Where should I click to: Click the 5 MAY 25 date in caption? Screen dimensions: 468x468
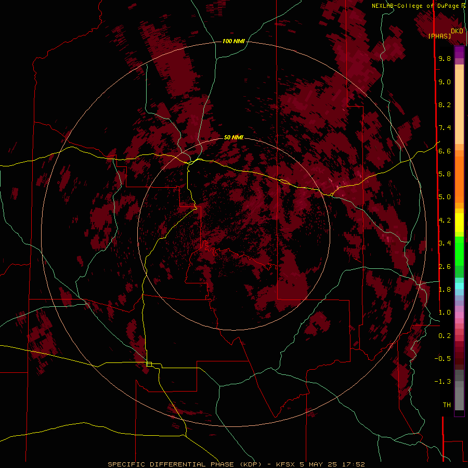point(318,464)
